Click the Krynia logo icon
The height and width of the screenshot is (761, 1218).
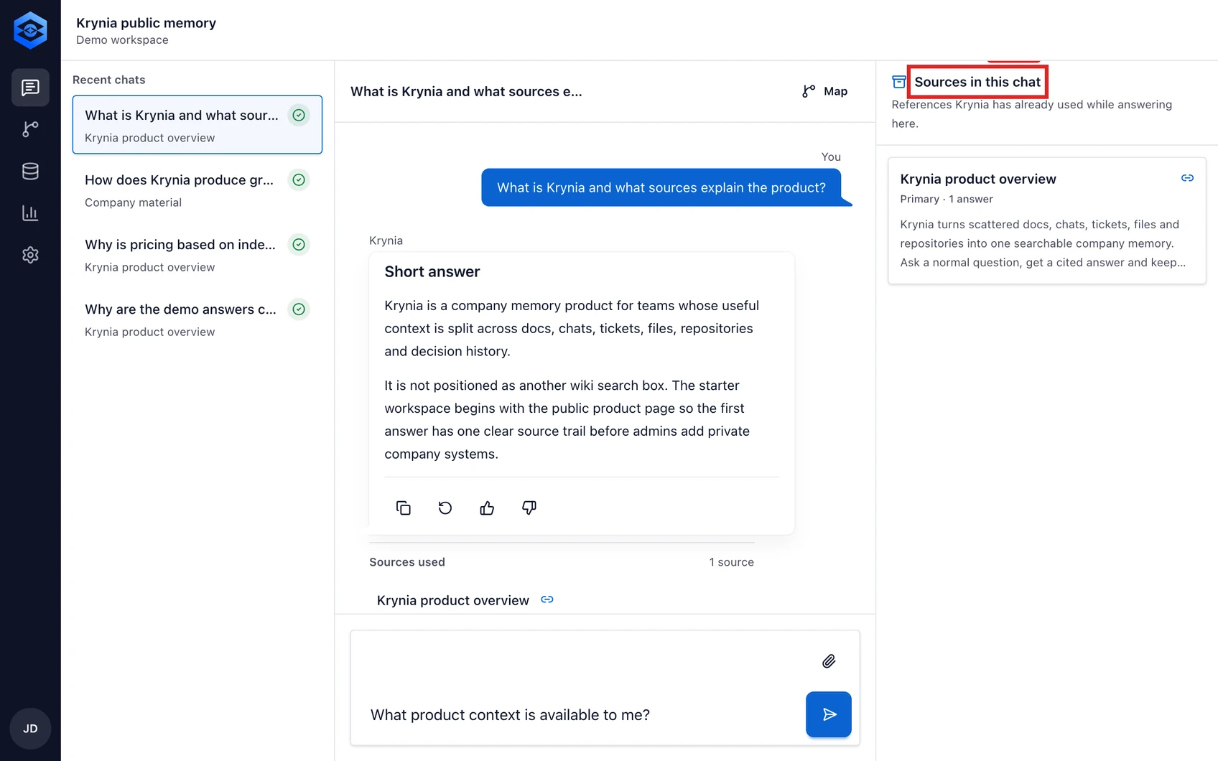coord(30,30)
